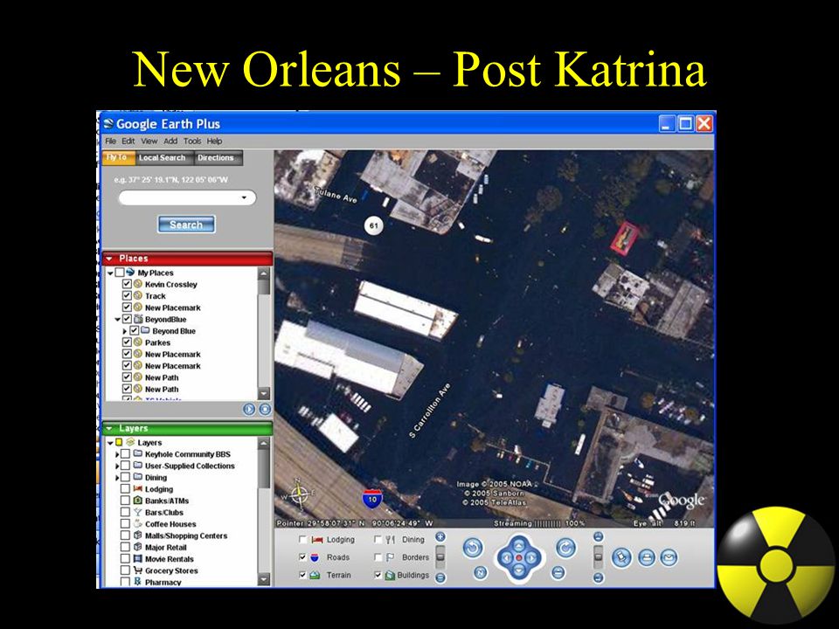
Task: Print the view with the printer button
Action: [x=646, y=558]
